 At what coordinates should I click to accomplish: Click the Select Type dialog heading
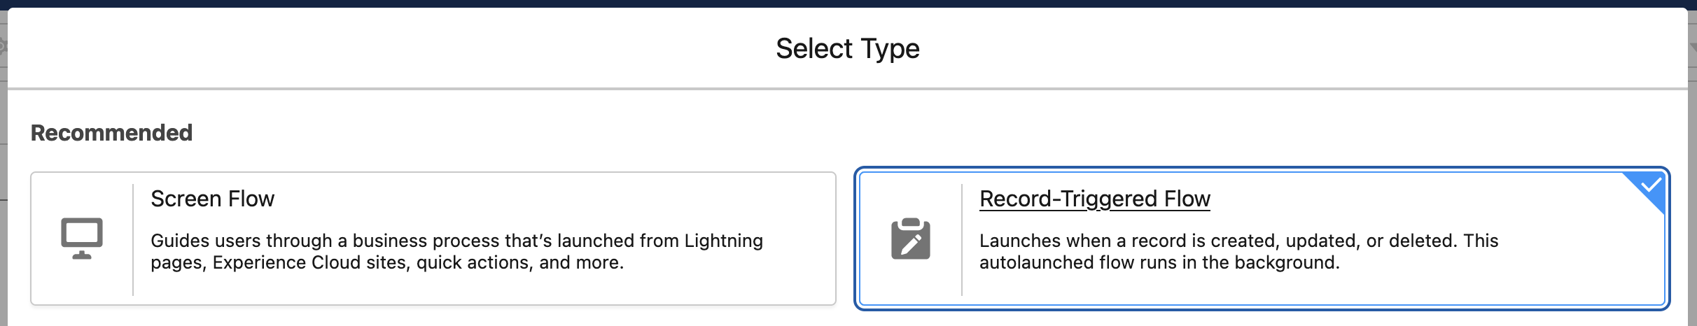point(847,49)
